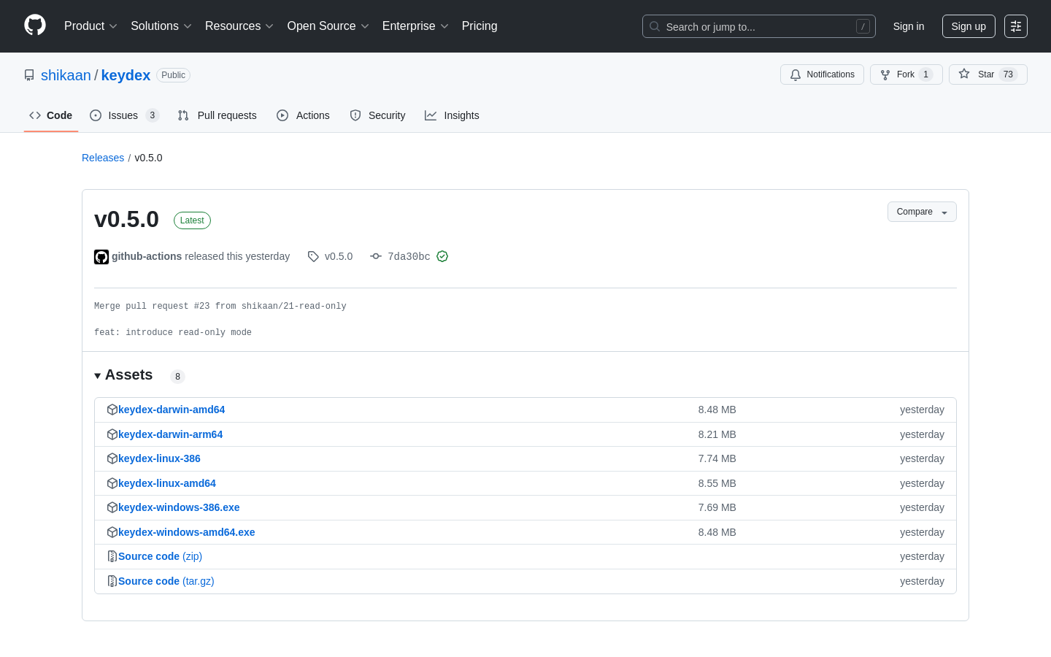Switch to the Code tab

coord(51,115)
